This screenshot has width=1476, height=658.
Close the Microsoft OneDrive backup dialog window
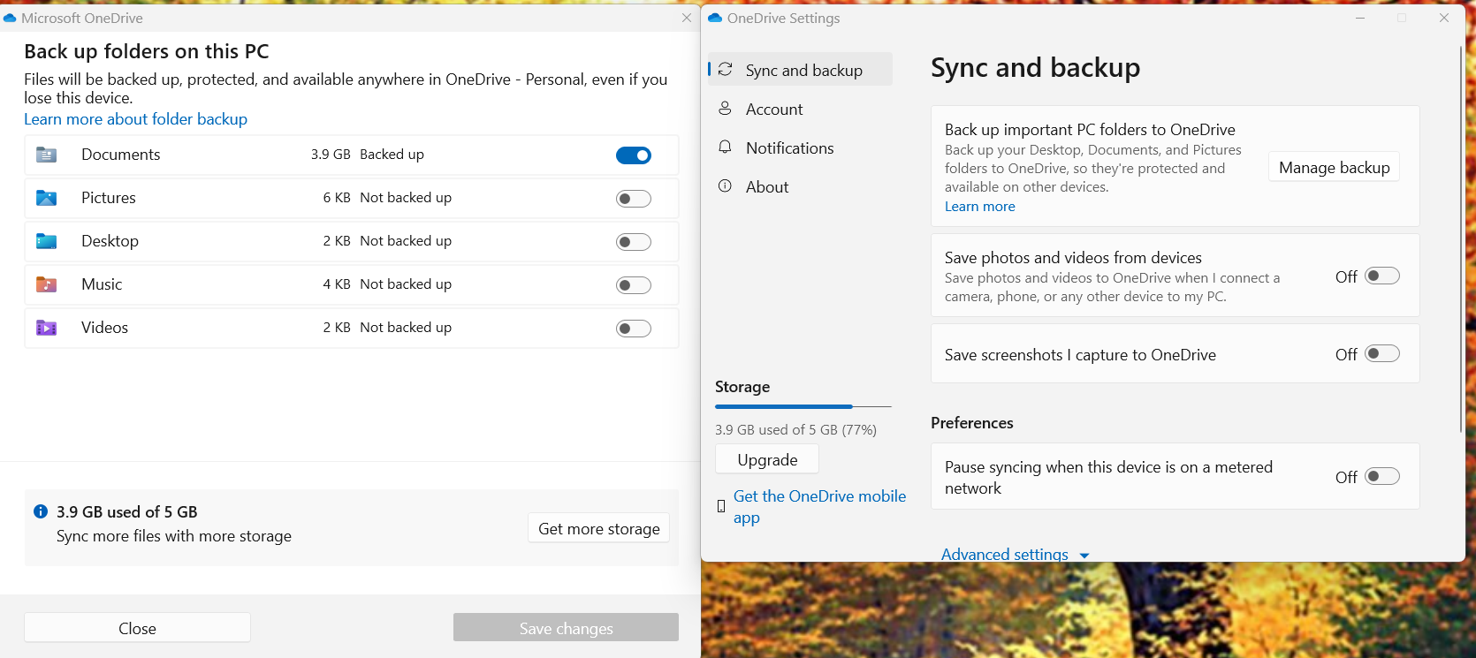coord(687,18)
